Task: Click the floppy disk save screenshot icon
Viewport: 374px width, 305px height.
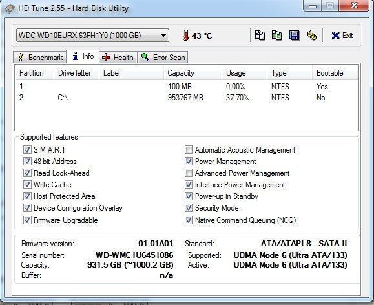Action: [x=295, y=36]
